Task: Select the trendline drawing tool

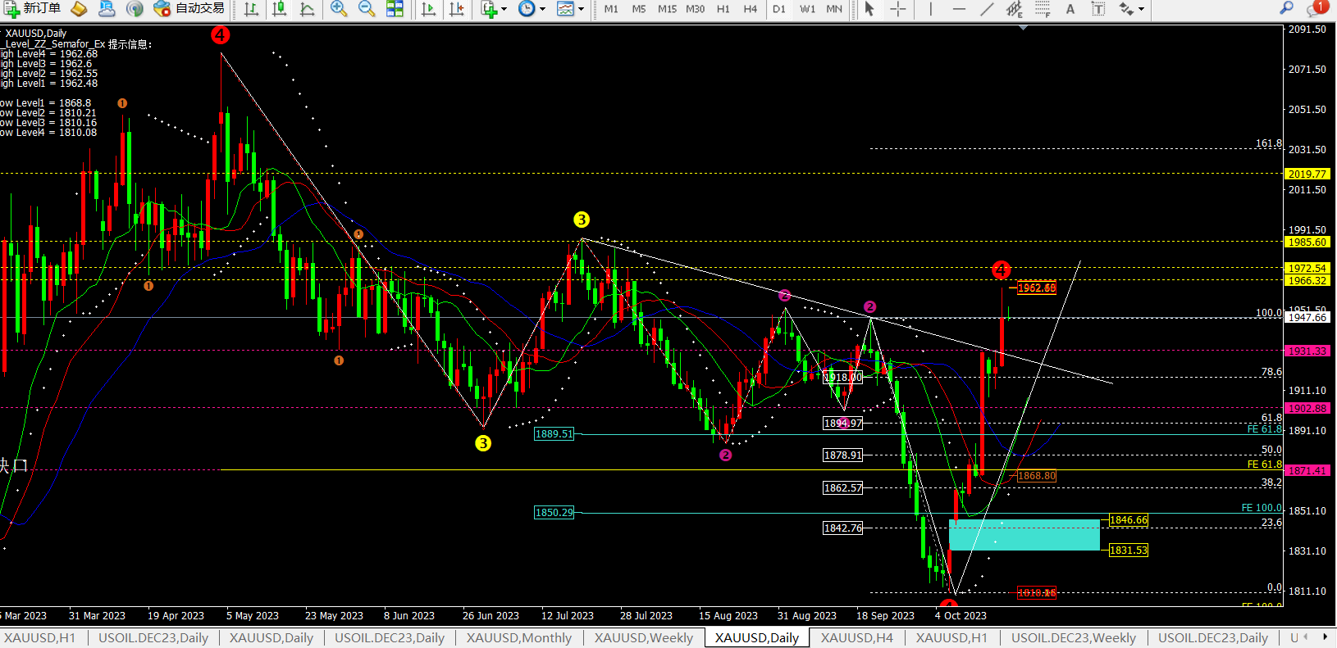Action: coord(988,9)
